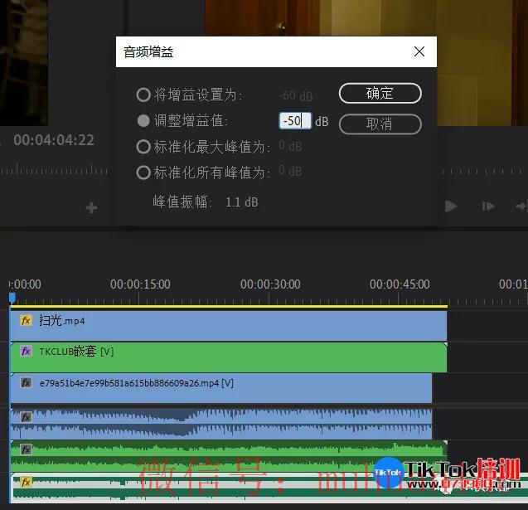Click the step forward one frame icon
Viewport: 528px width, 510px height.
488,206
